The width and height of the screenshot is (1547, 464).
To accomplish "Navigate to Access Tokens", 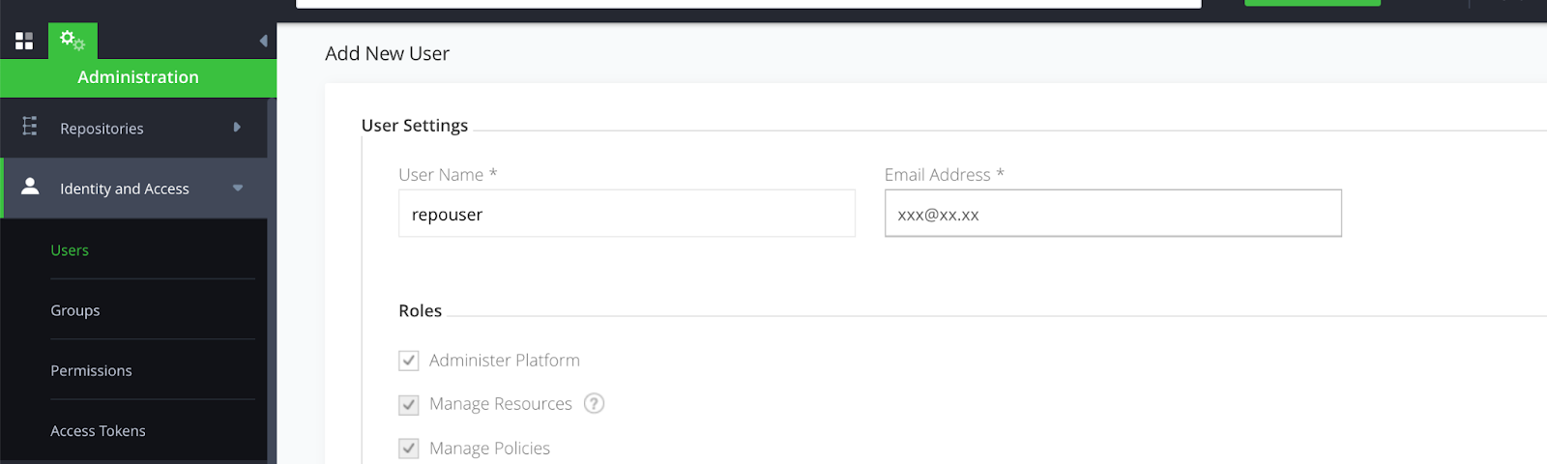I will click(98, 431).
